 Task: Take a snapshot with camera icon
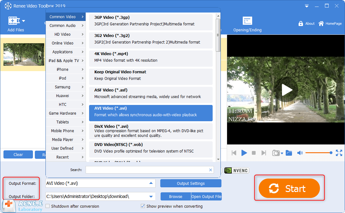[x=276, y=153]
